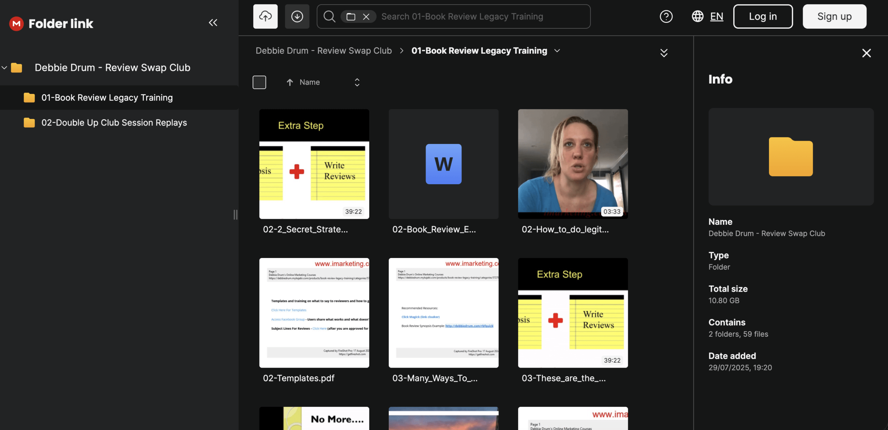Viewport: 888px width, 430px height.
Task: Click the globe language icon
Action: (698, 16)
